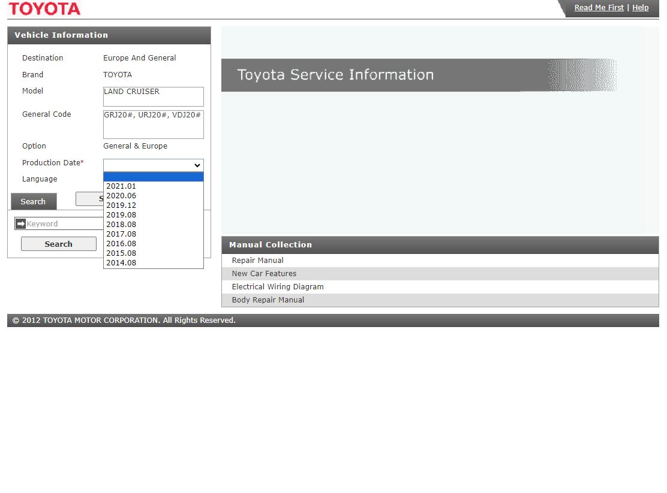This screenshot has width=667, height=493.
Task: Click the TOYOTA logo
Action: point(44,8)
